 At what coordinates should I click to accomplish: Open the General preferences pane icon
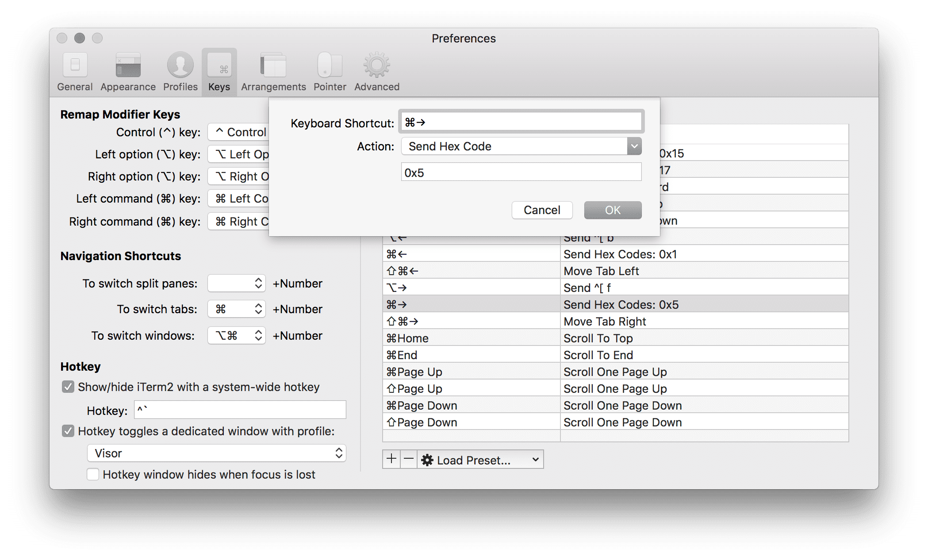[75, 66]
